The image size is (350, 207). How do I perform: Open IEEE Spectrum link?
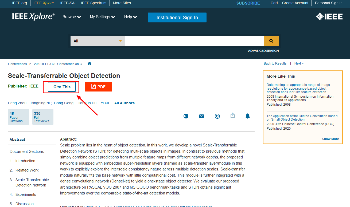[x=94, y=3]
